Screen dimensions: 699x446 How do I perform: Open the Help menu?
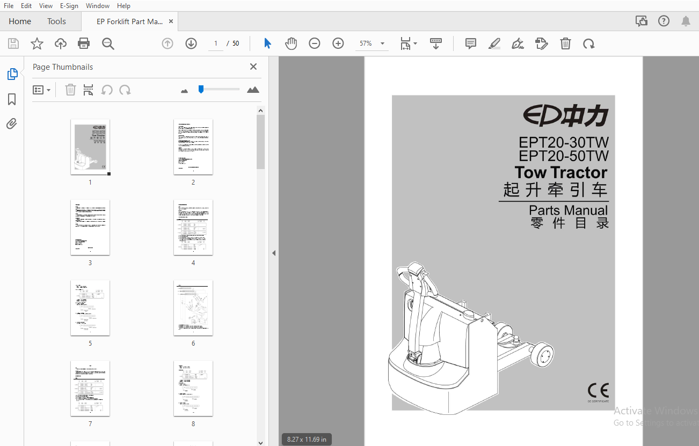click(x=123, y=5)
